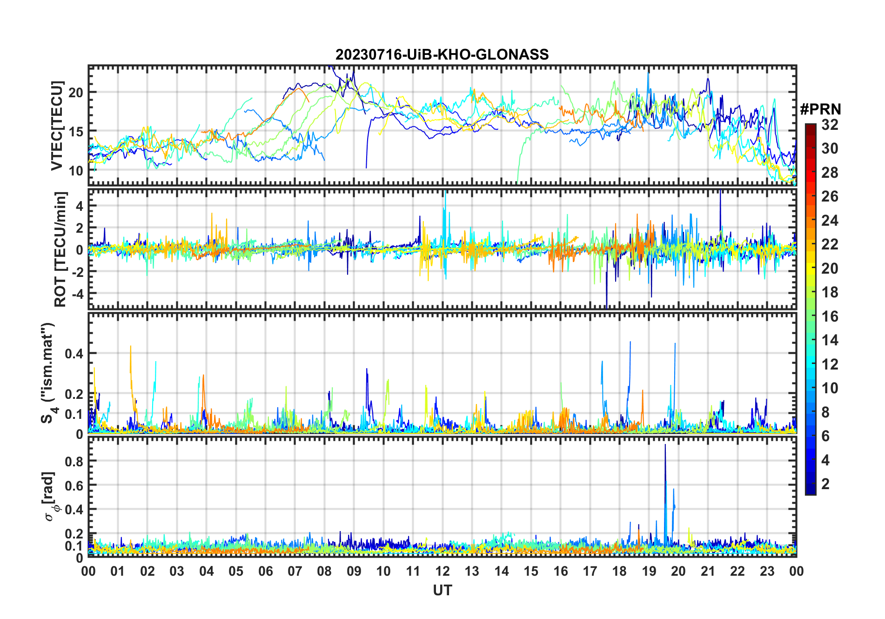885x619 pixels.
Task: Click colorbar tick label 14
Action: tap(830, 340)
